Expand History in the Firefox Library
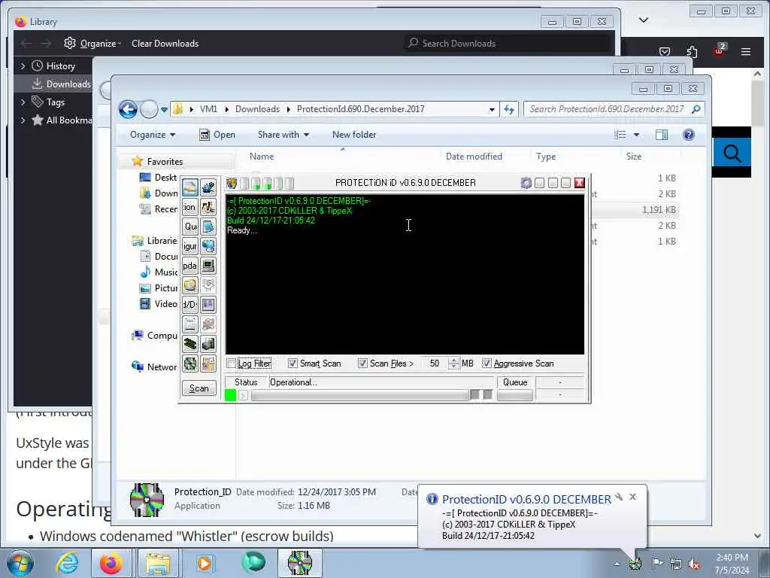 [23, 66]
